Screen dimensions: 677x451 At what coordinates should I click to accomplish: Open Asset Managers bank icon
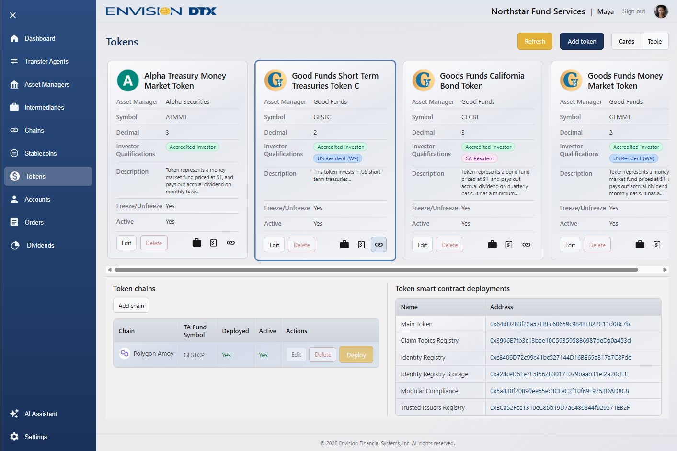14,84
